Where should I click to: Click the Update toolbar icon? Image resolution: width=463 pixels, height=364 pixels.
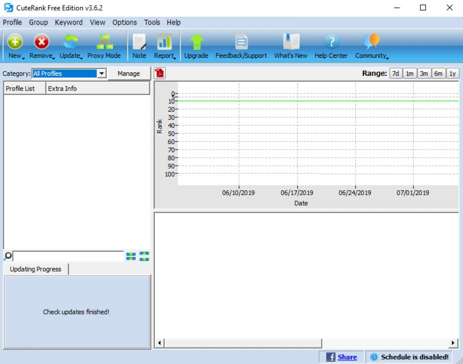tap(70, 42)
